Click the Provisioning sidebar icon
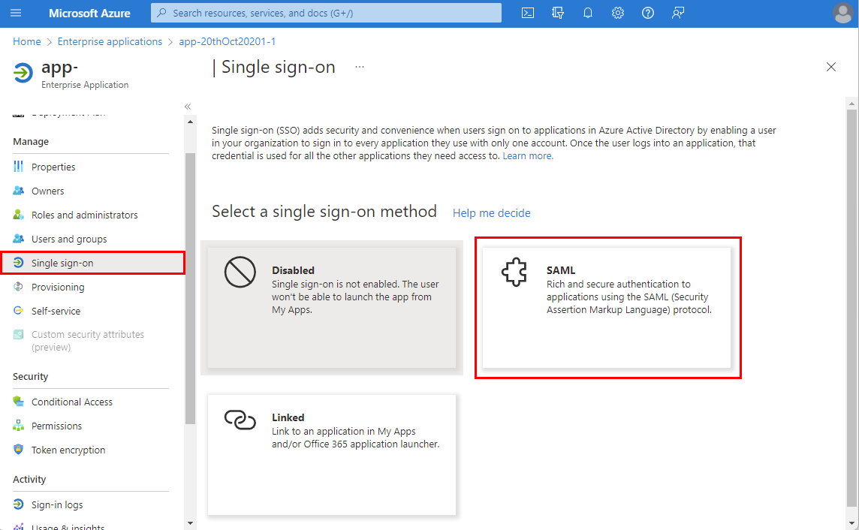 coord(19,286)
